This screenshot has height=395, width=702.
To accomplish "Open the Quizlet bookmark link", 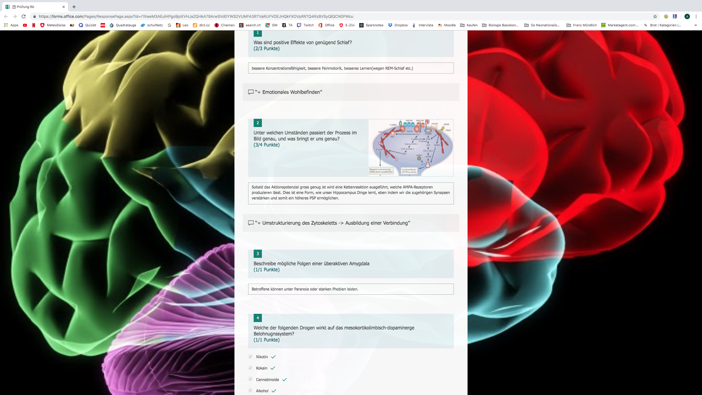I will 87,25.
